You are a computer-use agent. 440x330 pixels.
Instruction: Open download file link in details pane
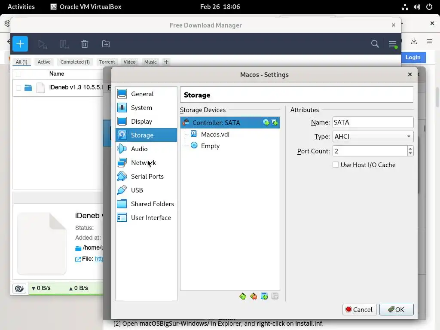[99, 259]
